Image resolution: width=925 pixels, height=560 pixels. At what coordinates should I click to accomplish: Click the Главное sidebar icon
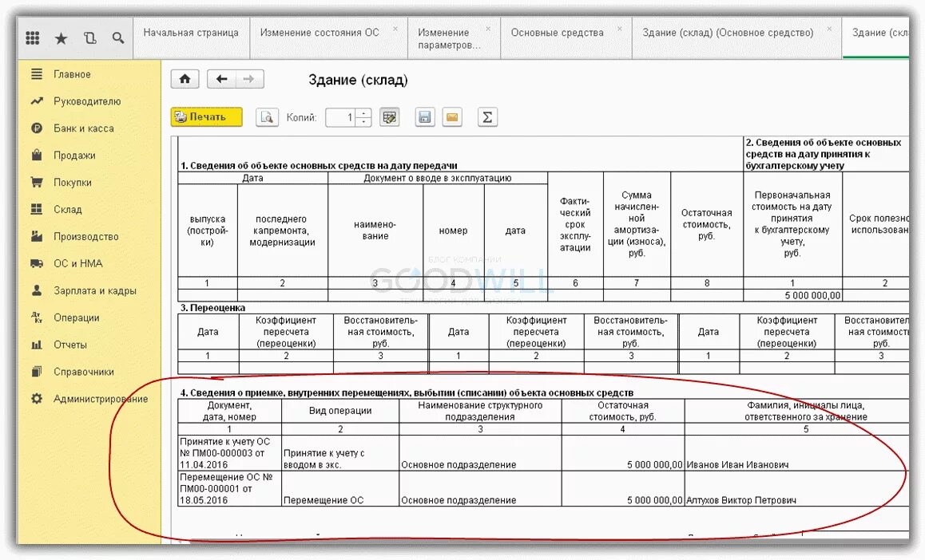37,74
